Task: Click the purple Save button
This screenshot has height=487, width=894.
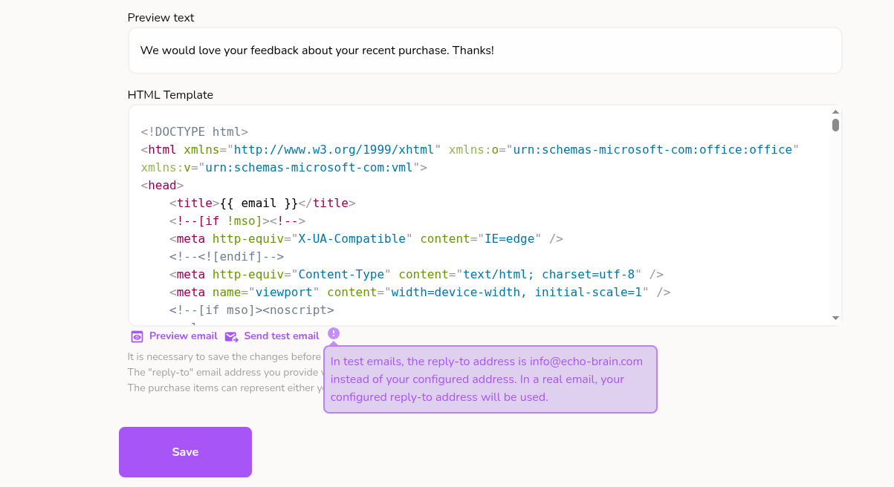Action: [x=185, y=452]
